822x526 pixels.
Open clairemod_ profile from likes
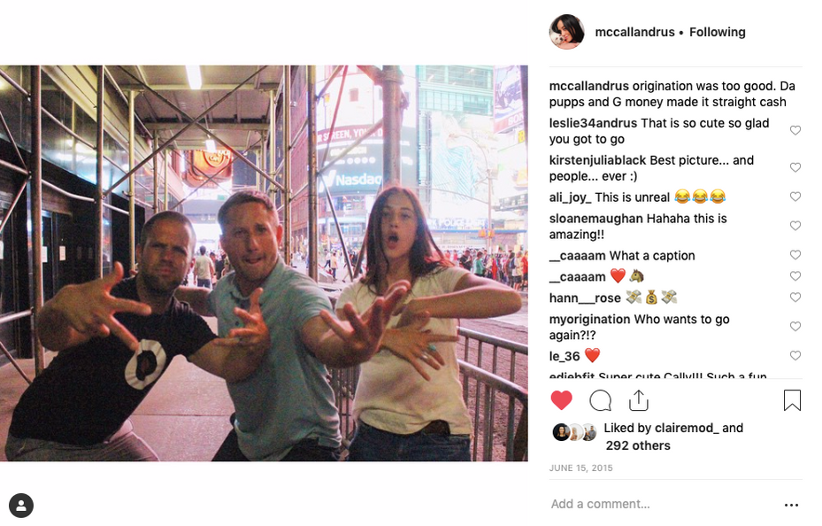pos(687,428)
